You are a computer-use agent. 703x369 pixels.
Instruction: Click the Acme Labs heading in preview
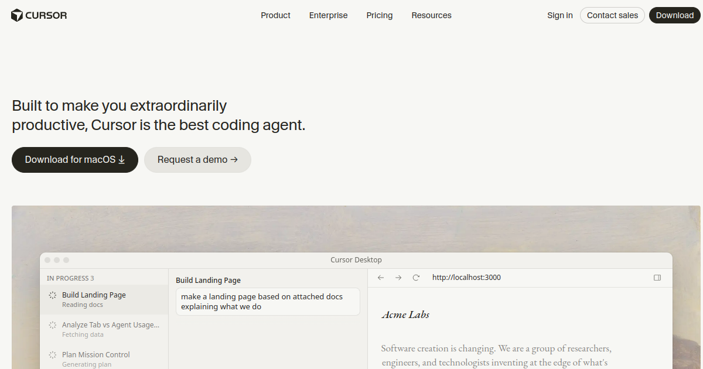pos(405,315)
